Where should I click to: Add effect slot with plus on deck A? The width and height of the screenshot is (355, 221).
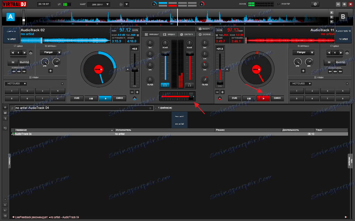50,71
